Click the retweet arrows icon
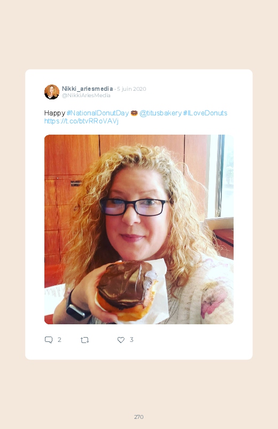This screenshot has width=278, height=429. pos(84,340)
